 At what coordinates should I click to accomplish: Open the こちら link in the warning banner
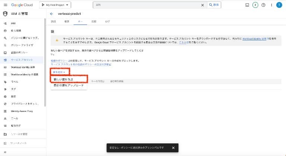coord(184,42)
